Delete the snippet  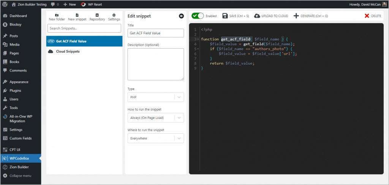[373, 16]
